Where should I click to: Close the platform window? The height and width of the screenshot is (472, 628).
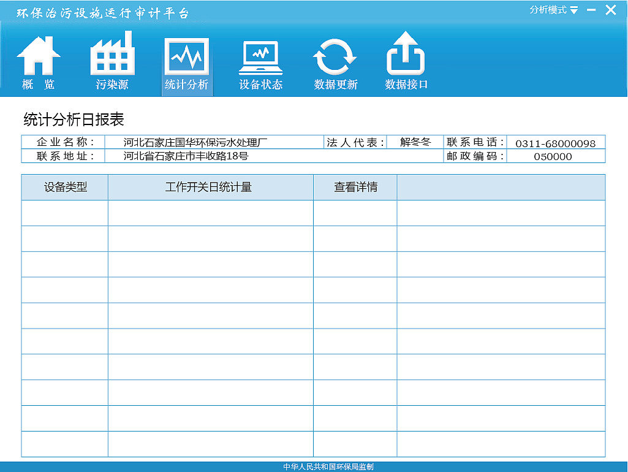click(x=611, y=10)
